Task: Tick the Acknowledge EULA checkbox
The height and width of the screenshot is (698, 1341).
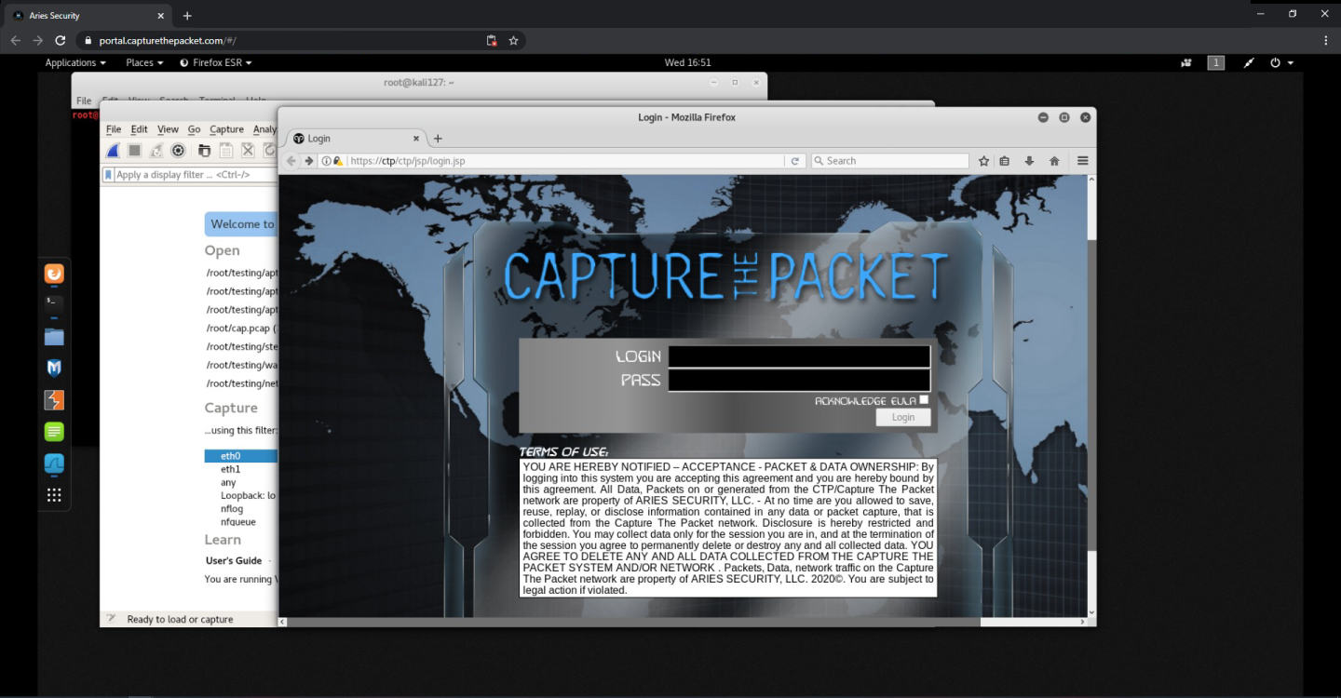Action: [924, 400]
